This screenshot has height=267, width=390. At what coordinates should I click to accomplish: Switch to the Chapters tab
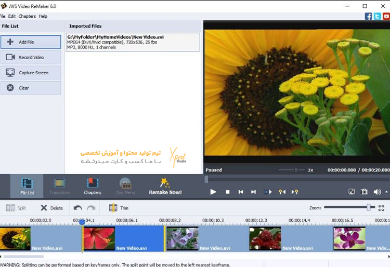click(93, 186)
